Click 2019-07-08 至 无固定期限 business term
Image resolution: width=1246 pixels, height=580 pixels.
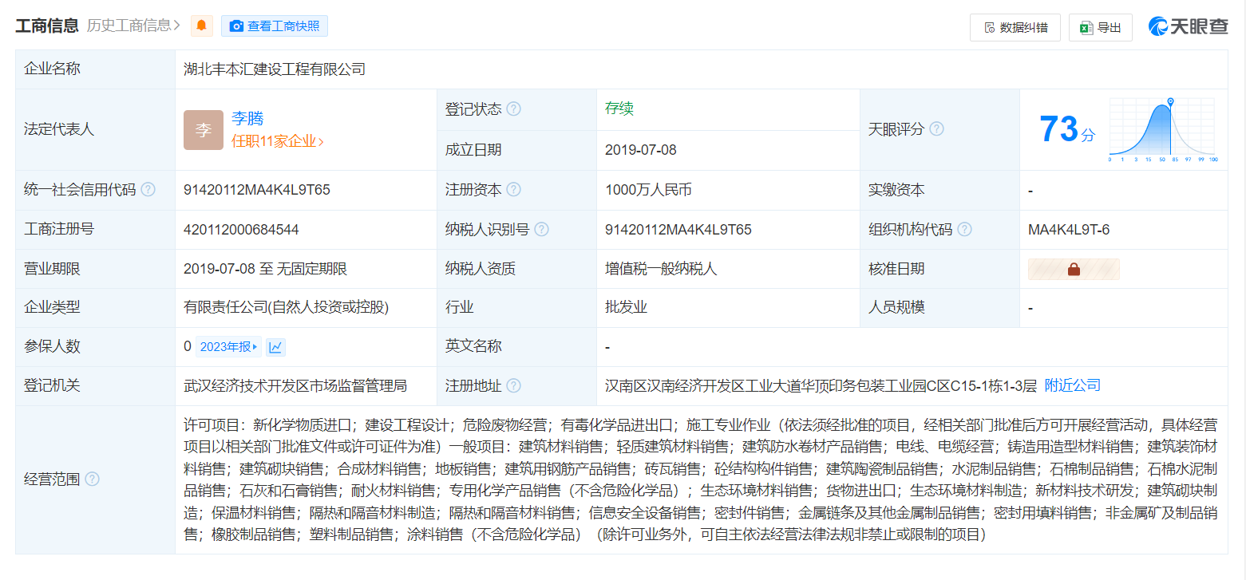265,269
